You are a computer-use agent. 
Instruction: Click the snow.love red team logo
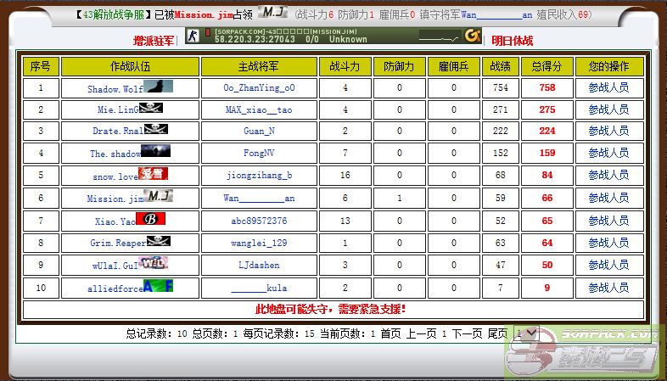click(x=153, y=174)
